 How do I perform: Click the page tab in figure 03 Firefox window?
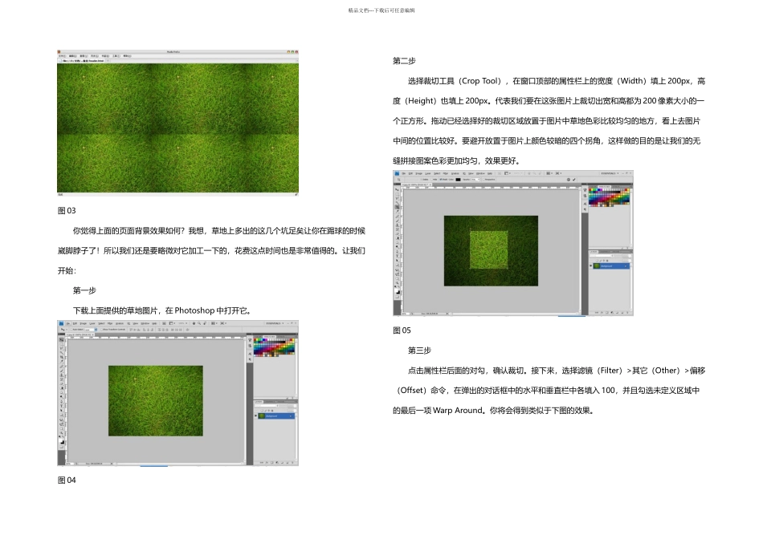(x=81, y=61)
